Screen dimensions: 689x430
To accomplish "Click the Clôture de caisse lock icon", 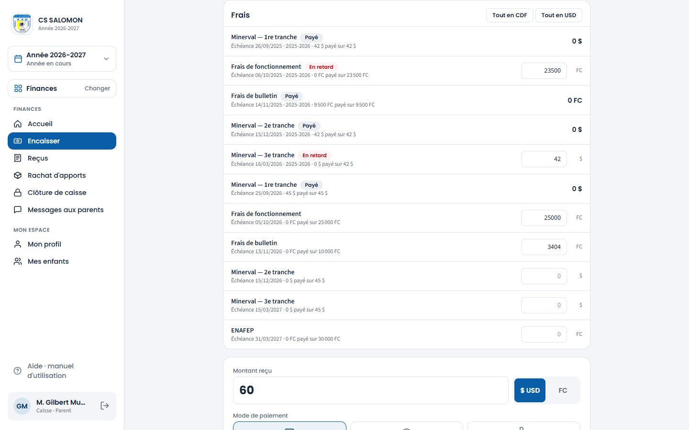I will pyautogui.click(x=18, y=193).
